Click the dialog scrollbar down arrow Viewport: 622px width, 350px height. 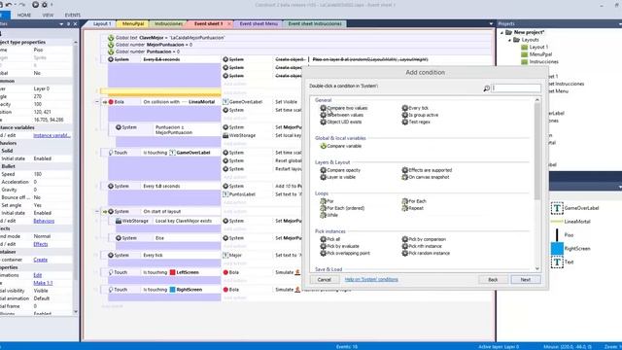[537, 268]
